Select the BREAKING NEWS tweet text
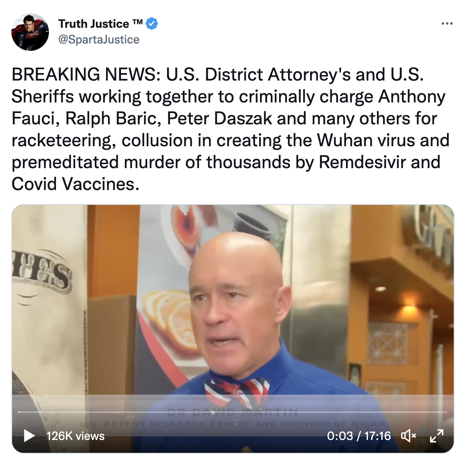 (x=230, y=129)
